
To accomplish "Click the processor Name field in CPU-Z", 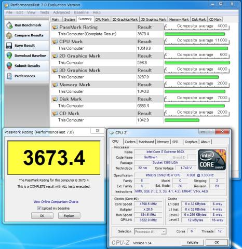I will tap(165, 152).
